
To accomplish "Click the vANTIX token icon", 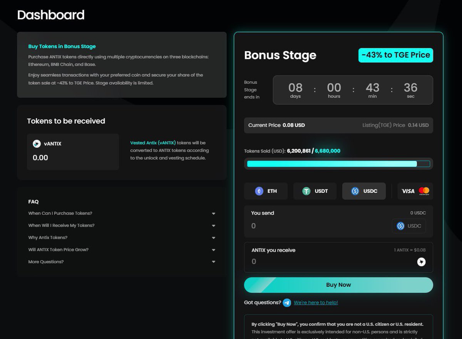I will pyautogui.click(x=37, y=144).
